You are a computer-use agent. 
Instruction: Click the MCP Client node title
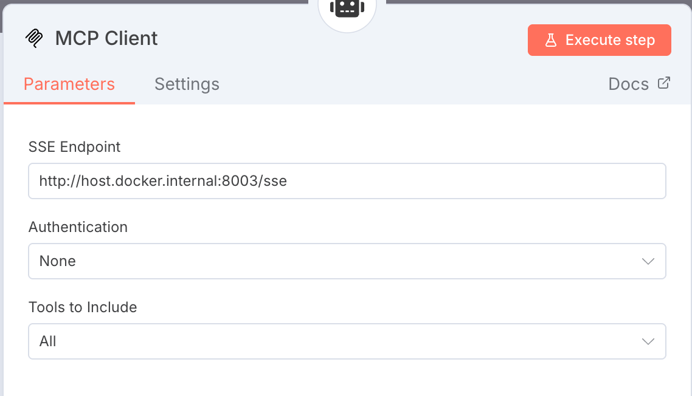click(x=106, y=38)
